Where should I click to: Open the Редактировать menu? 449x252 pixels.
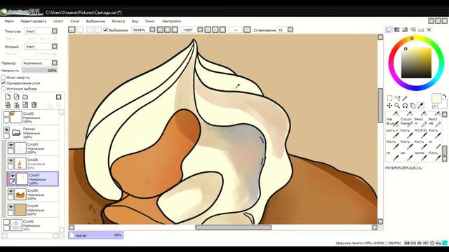coord(33,21)
